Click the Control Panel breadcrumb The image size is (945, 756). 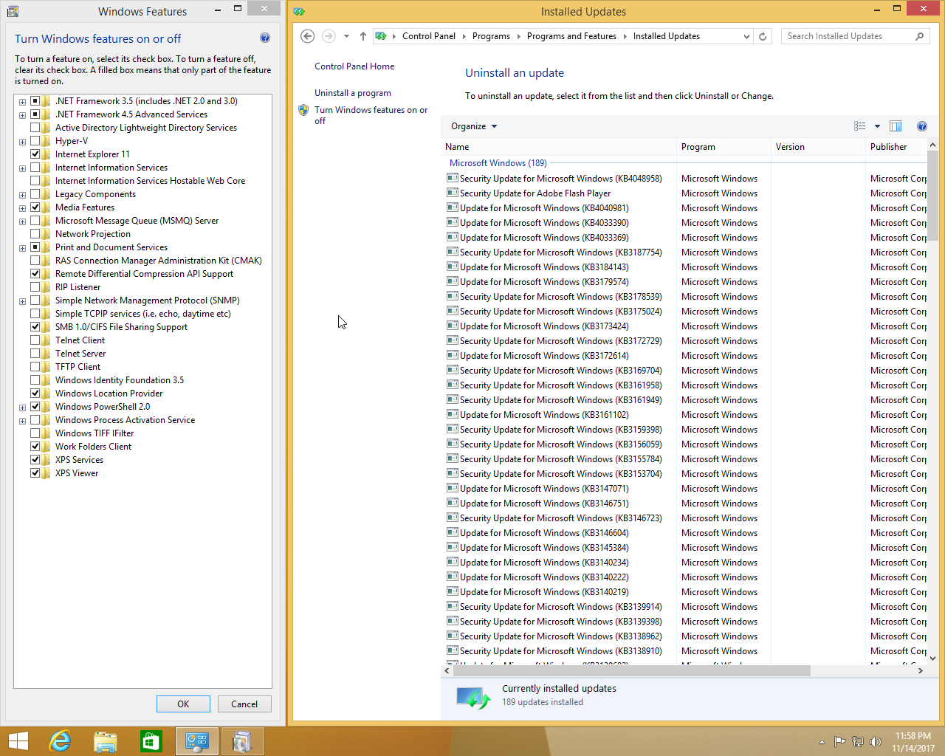tap(429, 36)
